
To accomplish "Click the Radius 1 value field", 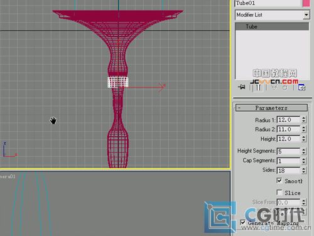I will click(x=288, y=120).
